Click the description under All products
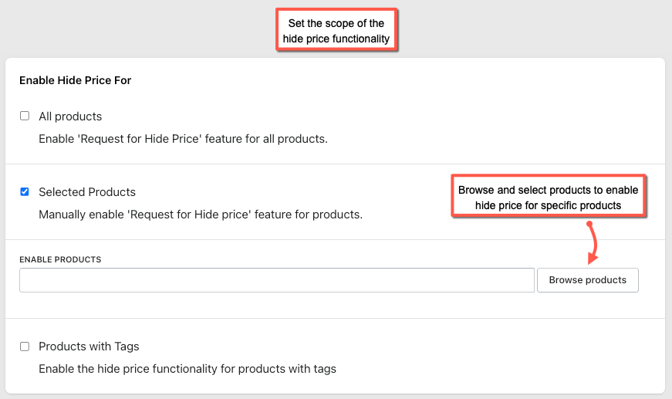Viewport: 672px width, 399px height. click(x=183, y=139)
